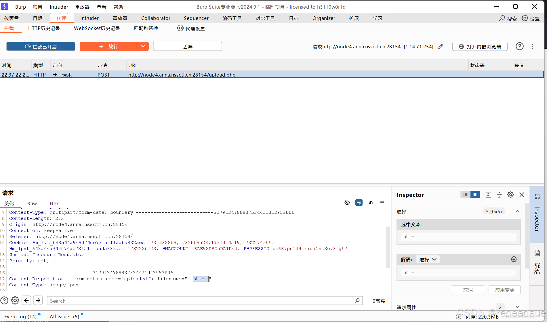Image resolution: width=547 pixels, height=322 pixels.
Task: Click the Burp Suite logo icon
Action: tap(5, 6)
